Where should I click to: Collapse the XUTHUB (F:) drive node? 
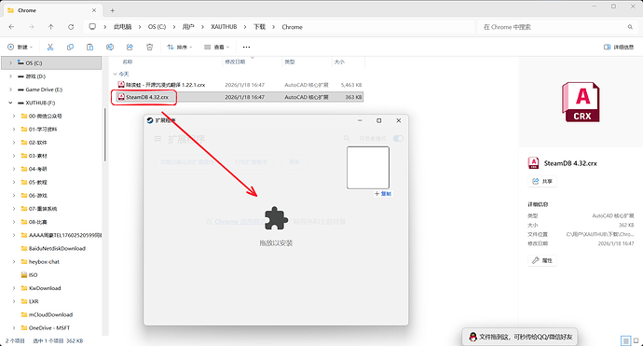(x=10, y=103)
